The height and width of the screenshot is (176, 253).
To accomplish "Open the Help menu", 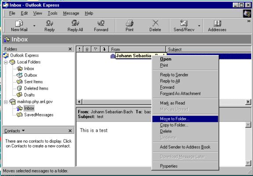I will coord(89,13).
